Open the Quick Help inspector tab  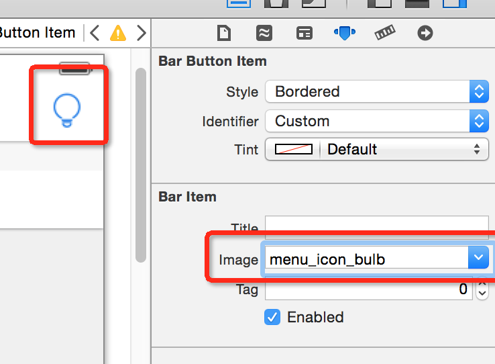pyautogui.click(x=264, y=33)
